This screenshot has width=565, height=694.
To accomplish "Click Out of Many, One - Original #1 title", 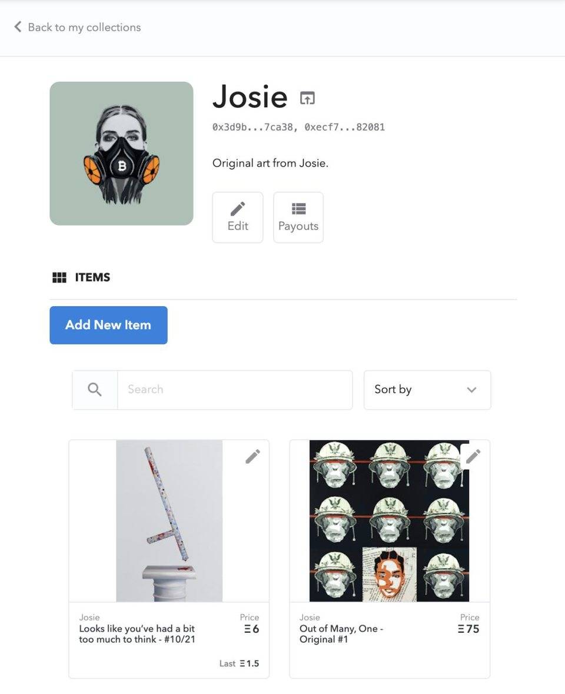I will pos(341,634).
